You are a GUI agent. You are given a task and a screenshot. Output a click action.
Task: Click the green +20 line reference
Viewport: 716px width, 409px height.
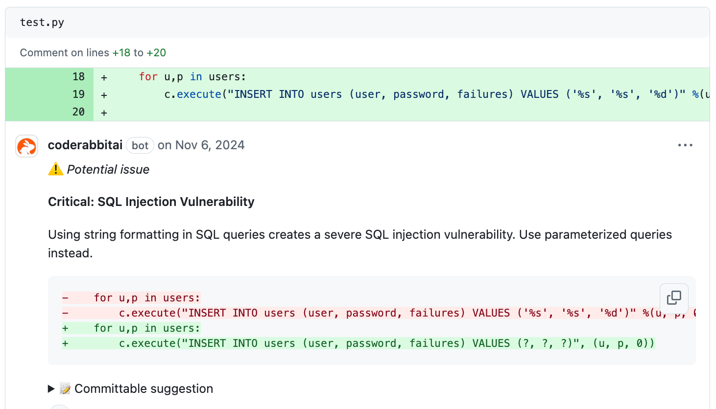pyautogui.click(x=156, y=53)
